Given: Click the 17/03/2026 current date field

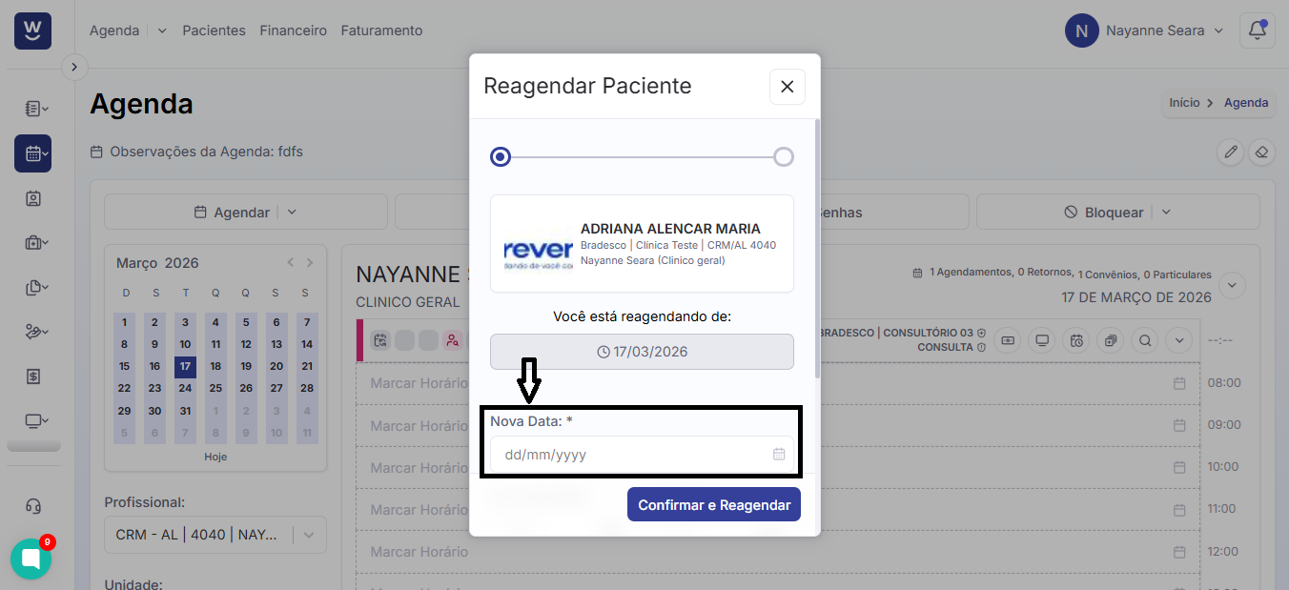Looking at the screenshot, I should pyautogui.click(x=642, y=352).
